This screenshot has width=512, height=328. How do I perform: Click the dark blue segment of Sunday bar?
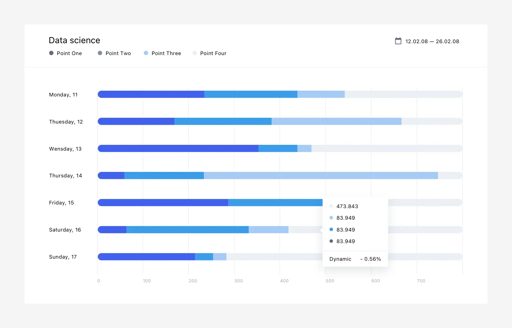coord(146,257)
